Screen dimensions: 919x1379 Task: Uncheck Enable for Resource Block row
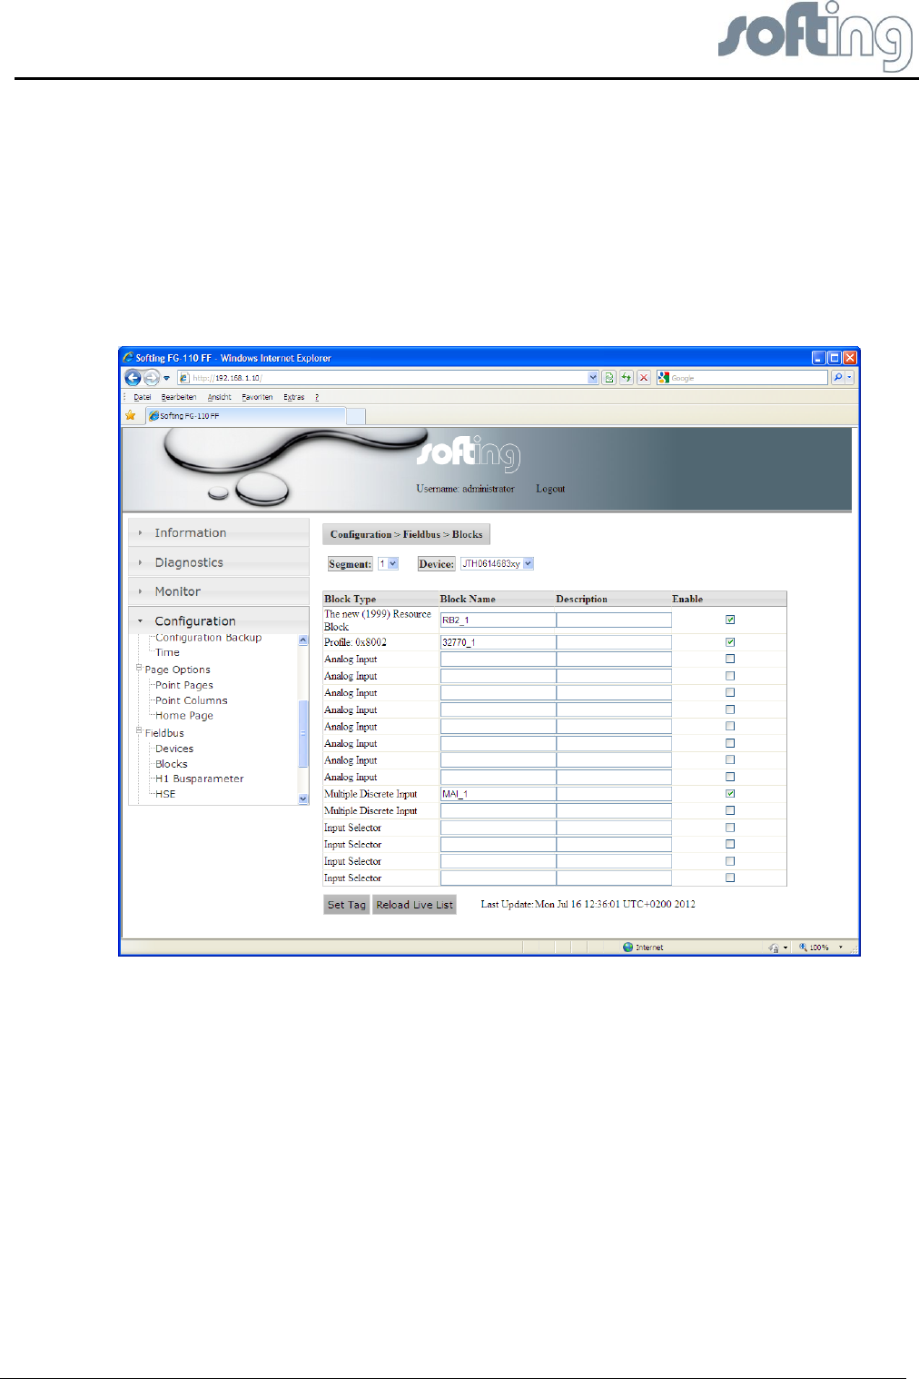pos(730,620)
